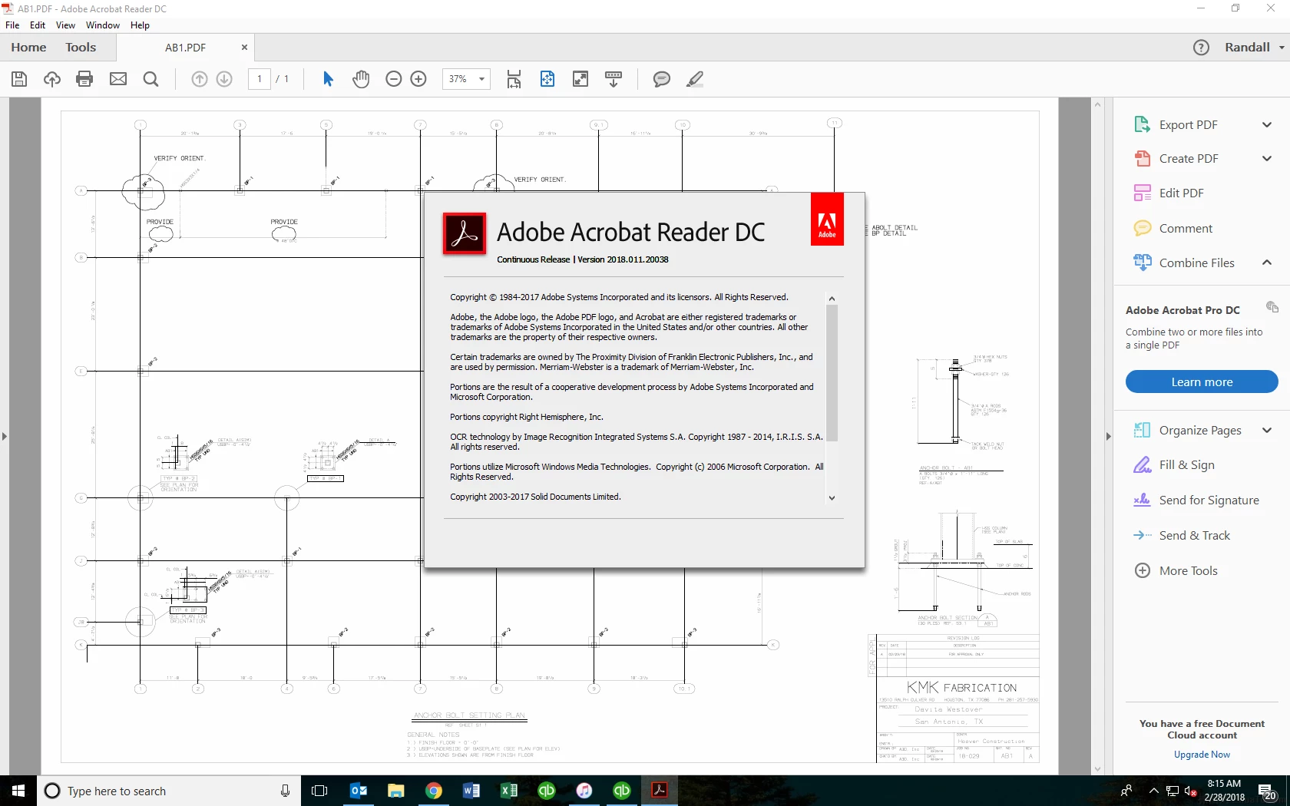This screenshot has width=1290, height=806.
Task: Open Word from the taskbar
Action: click(471, 791)
